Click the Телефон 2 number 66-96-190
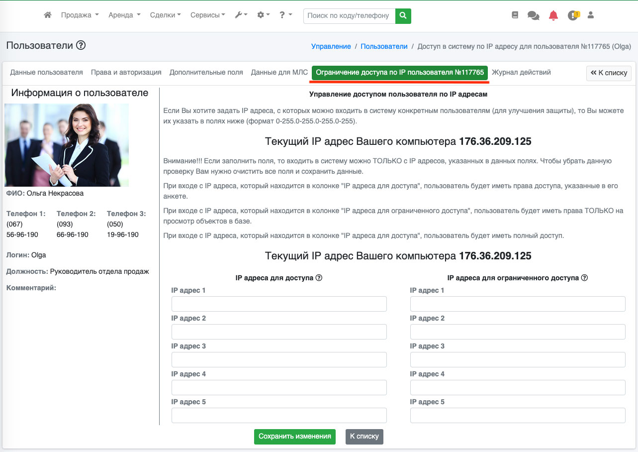 [x=73, y=234]
